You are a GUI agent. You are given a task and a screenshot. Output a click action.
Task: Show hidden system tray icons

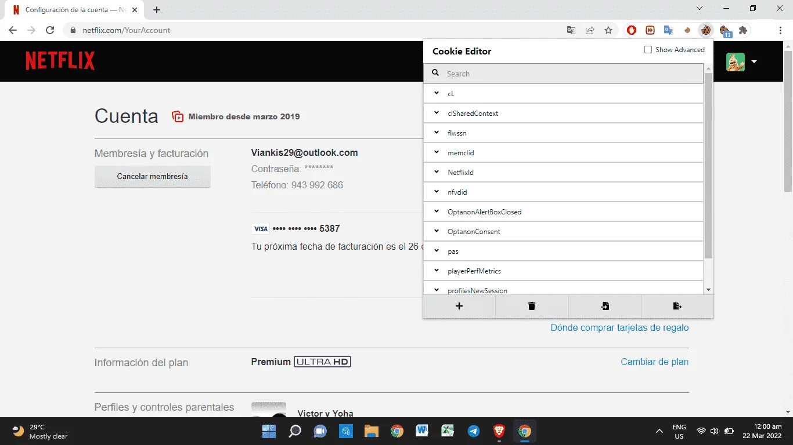pyautogui.click(x=659, y=431)
